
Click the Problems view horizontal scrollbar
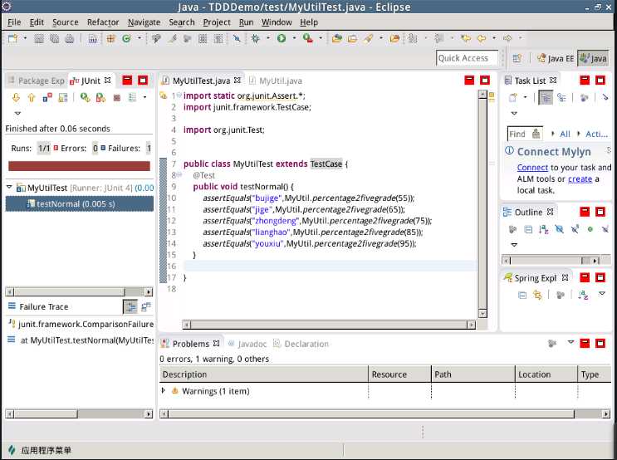pyautogui.click(x=385, y=414)
